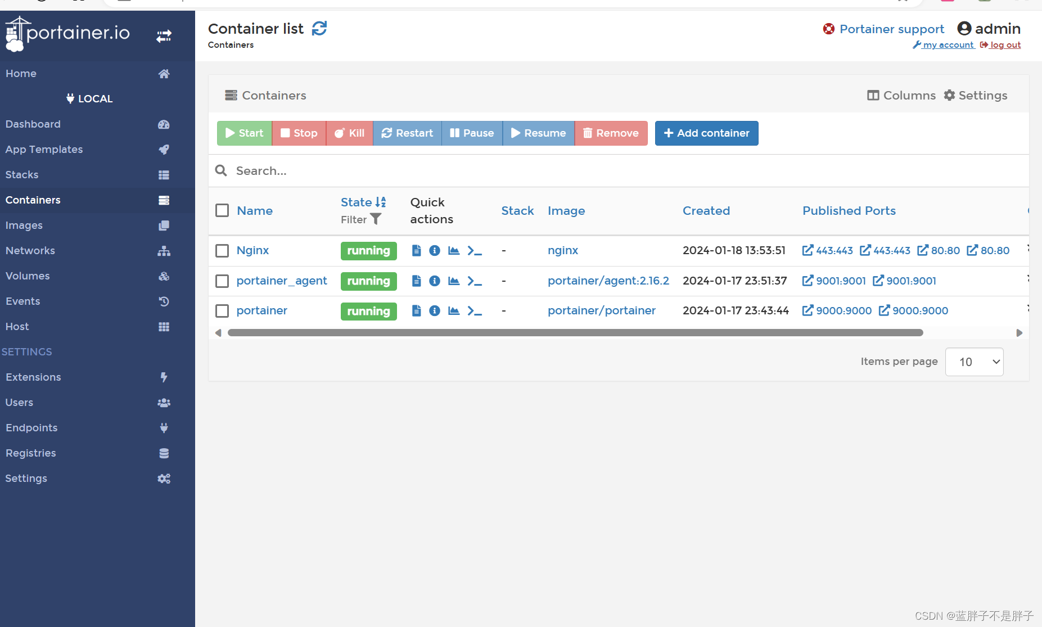Open the portainer/agent:2.16.2 image link

[x=608, y=281]
